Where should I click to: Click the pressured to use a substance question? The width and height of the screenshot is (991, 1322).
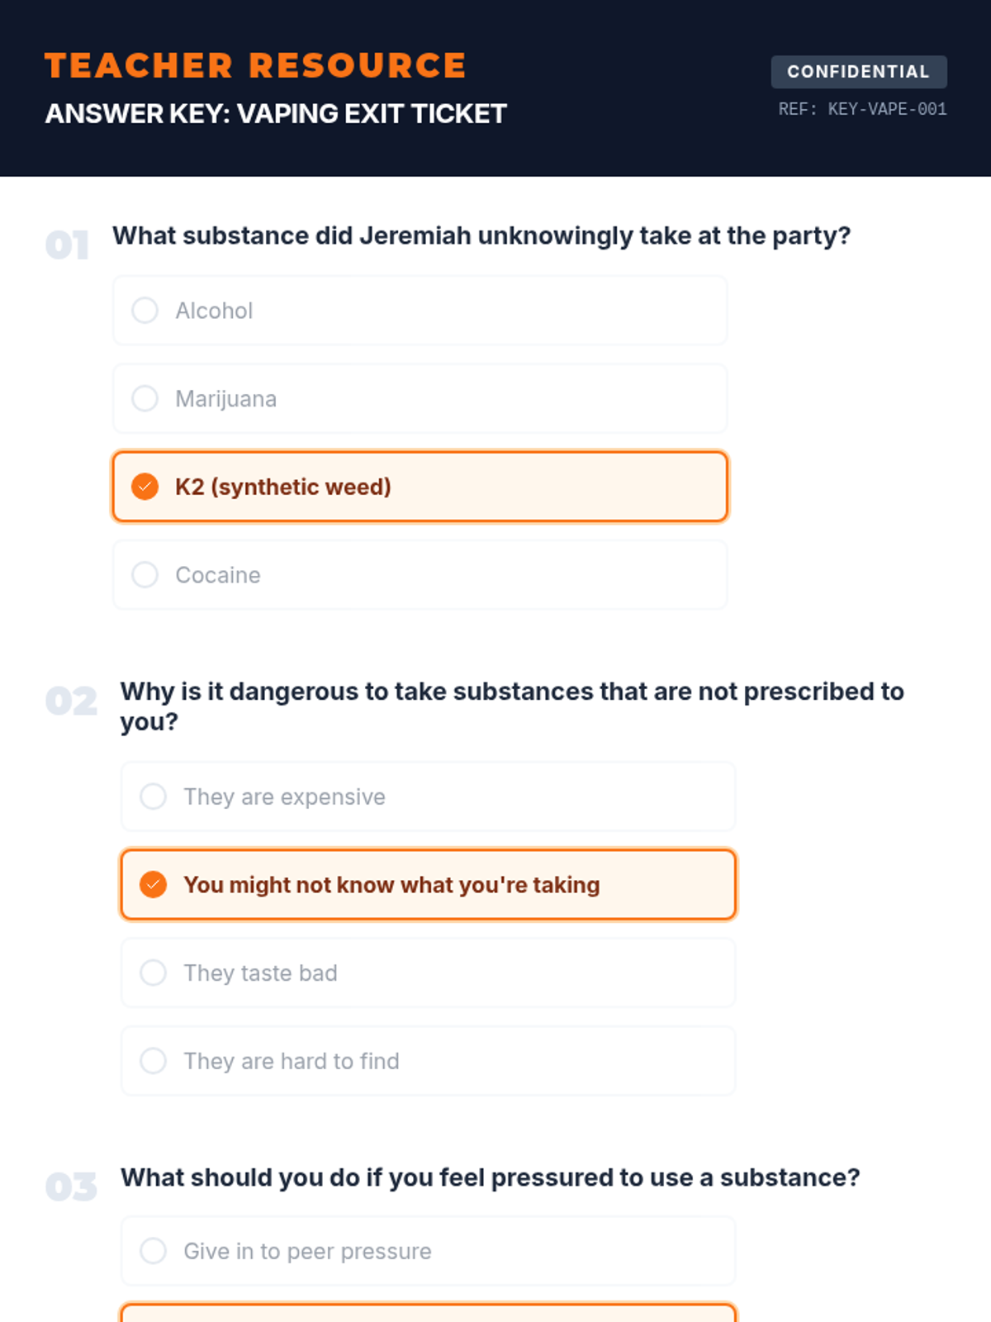[x=491, y=1177]
